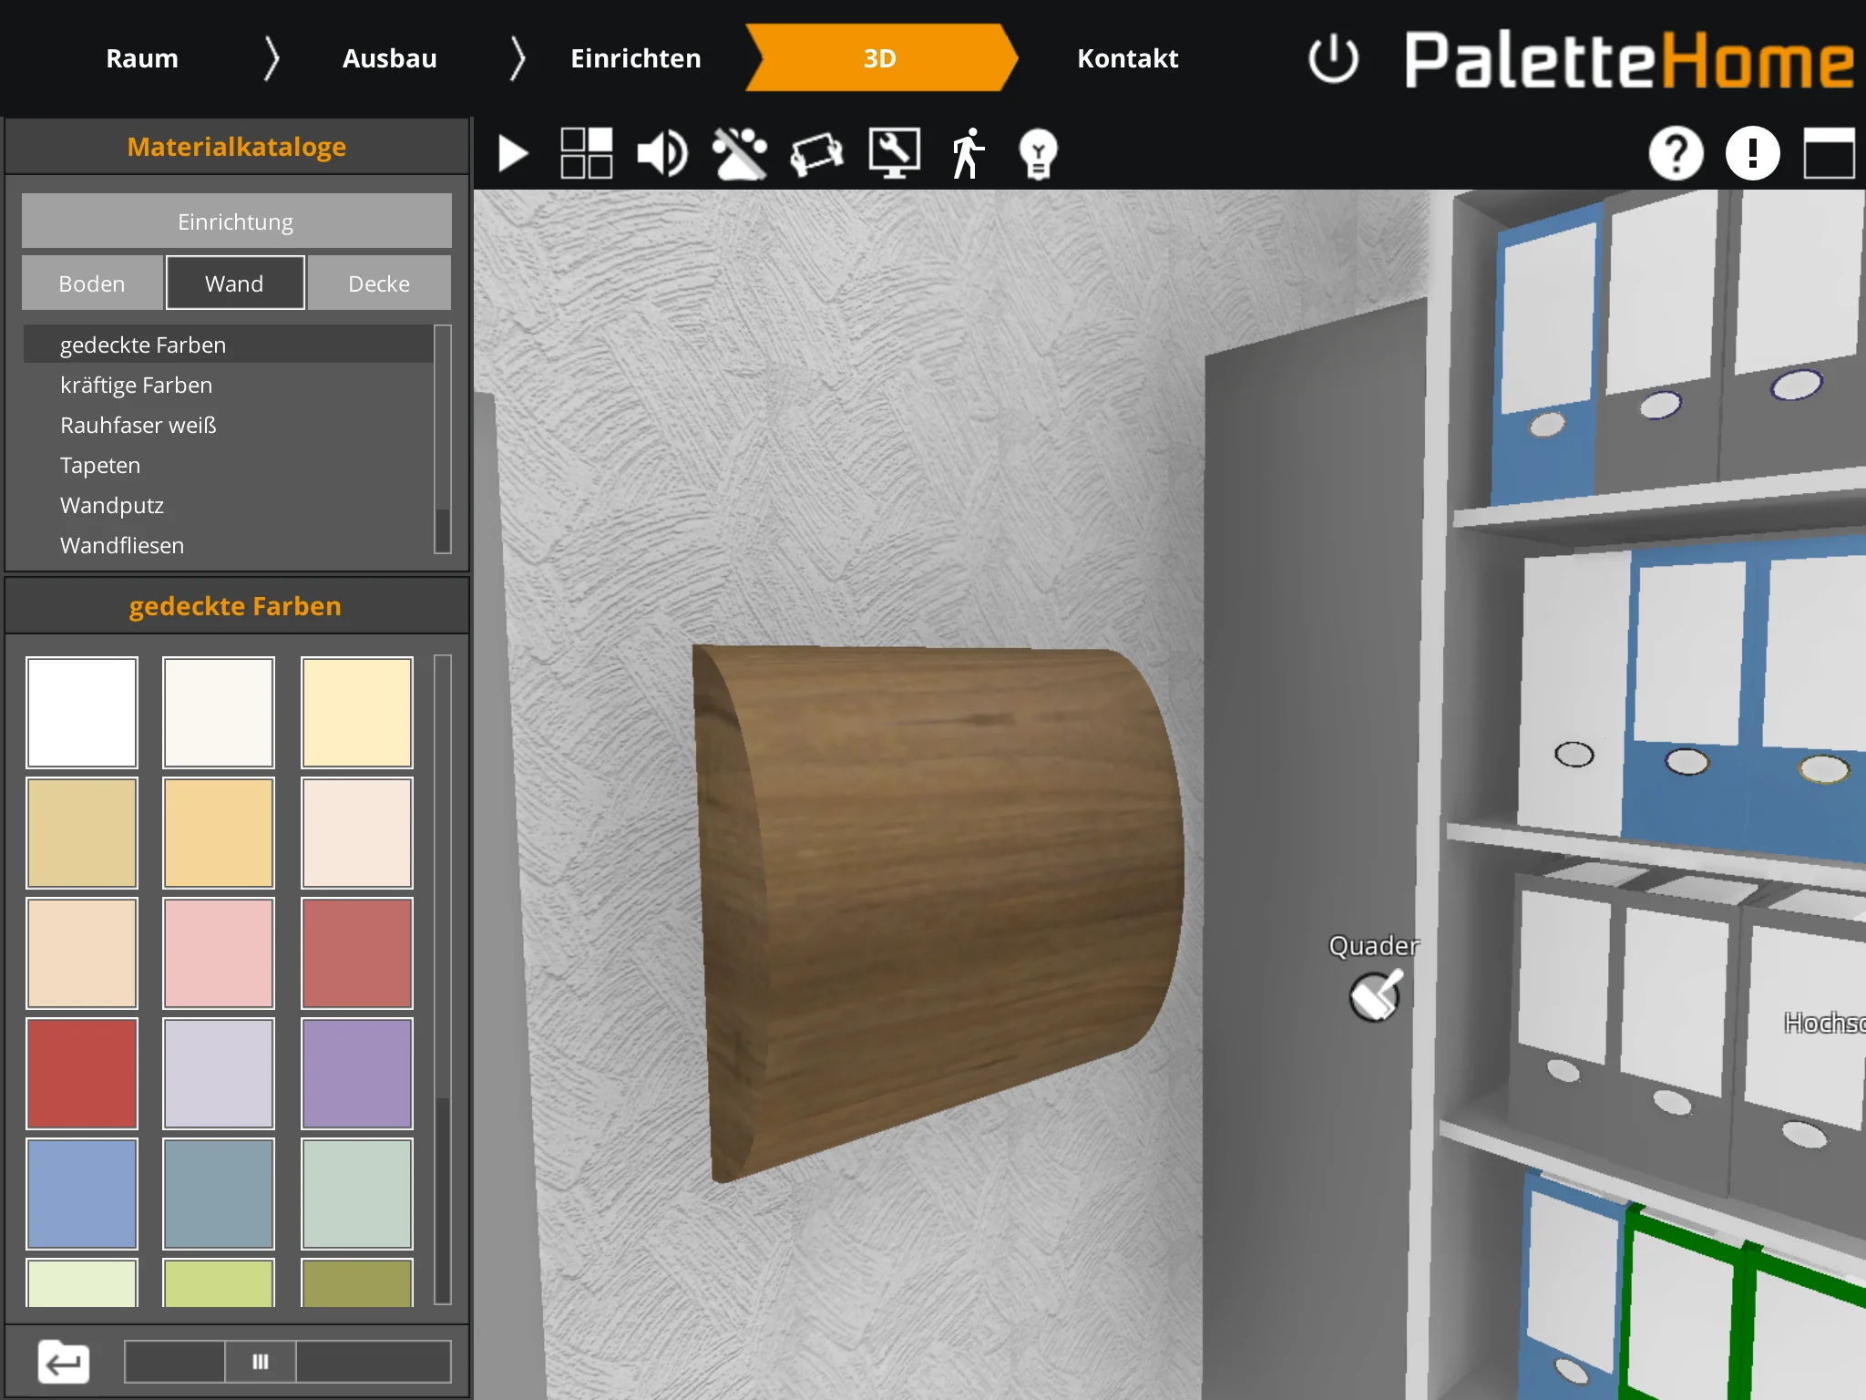
Task: Pick the grey-blue teal swatch
Action: [x=219, y=1194]
